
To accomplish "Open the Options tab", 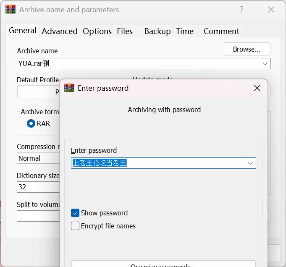I will 97,31.
